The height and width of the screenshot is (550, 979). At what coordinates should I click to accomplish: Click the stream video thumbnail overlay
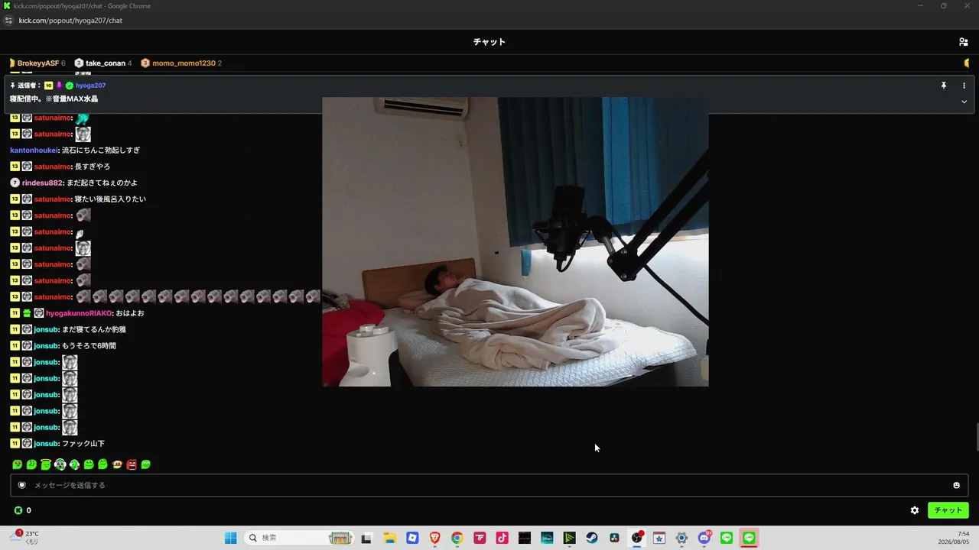click(516, 241)
